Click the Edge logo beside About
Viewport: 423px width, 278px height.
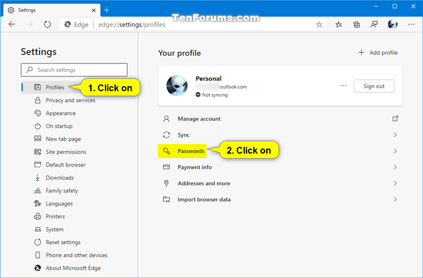[38, 268]
